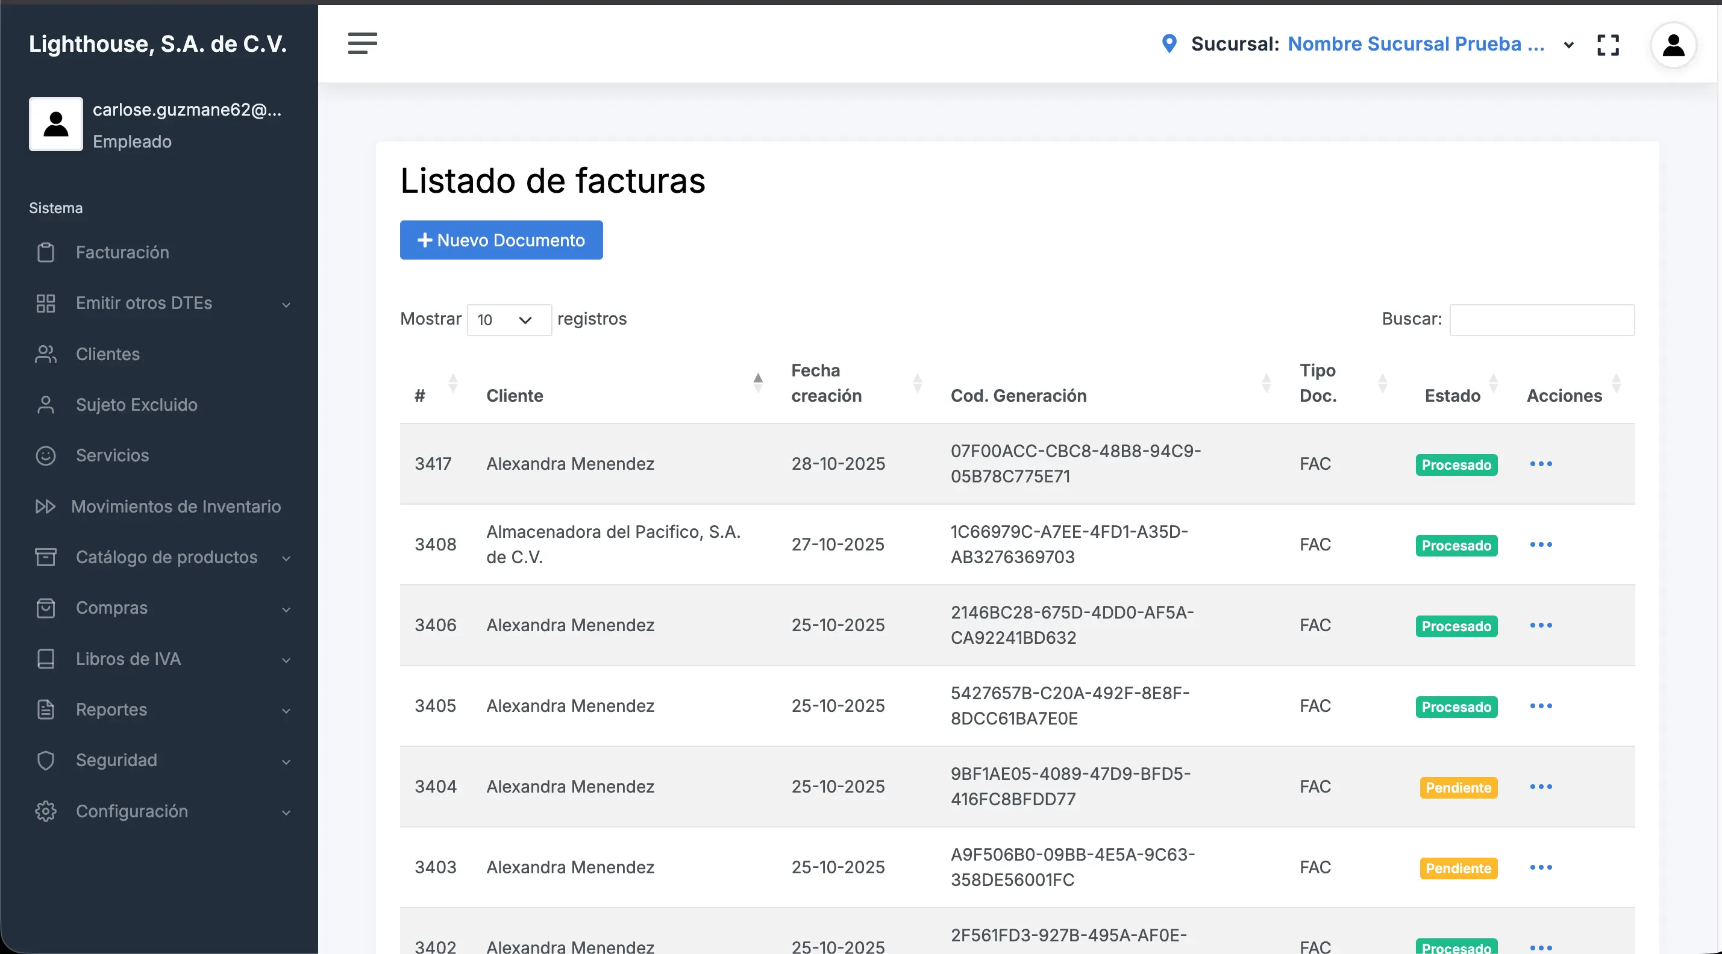Click Lighthouse, S.A. de C.V. brand title

pyautogui.click(x=158, y=43)
